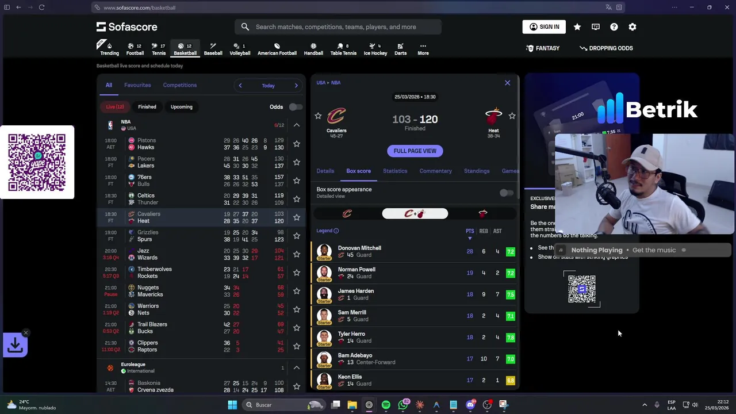Switch to the Competitions tab
Viewport: 736px width, 414px height.
180,85
